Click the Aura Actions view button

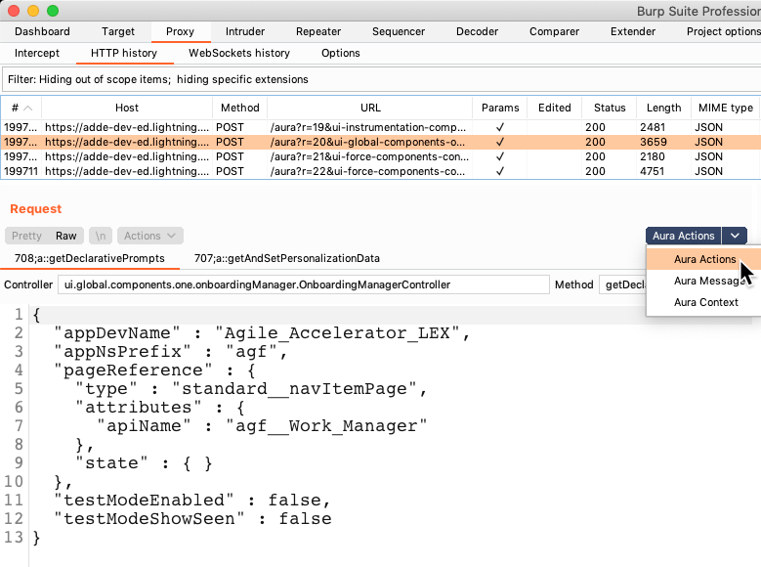click(684, 236)
